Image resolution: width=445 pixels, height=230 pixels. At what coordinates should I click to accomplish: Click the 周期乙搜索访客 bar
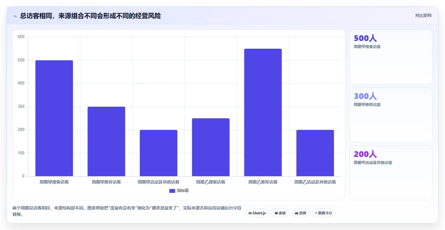(x=211, y=147)
